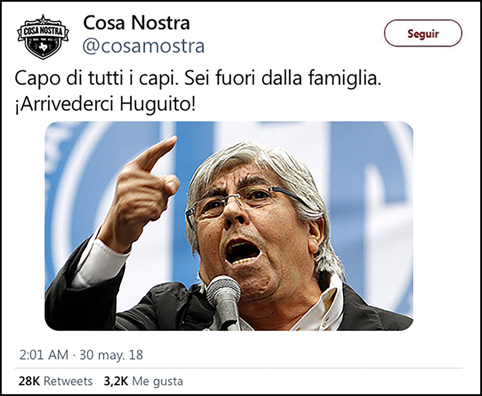Click the "¡Arrivederci Huguito!" text line
482x396 pixels.
click(x=105, y=105)
